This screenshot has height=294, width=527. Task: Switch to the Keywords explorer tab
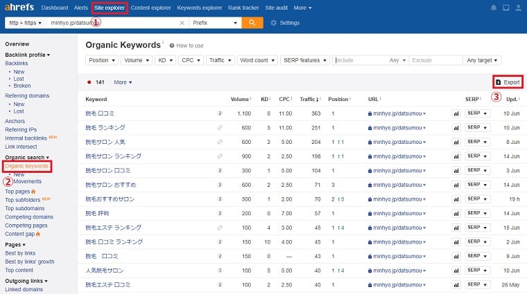coord(200,8)
